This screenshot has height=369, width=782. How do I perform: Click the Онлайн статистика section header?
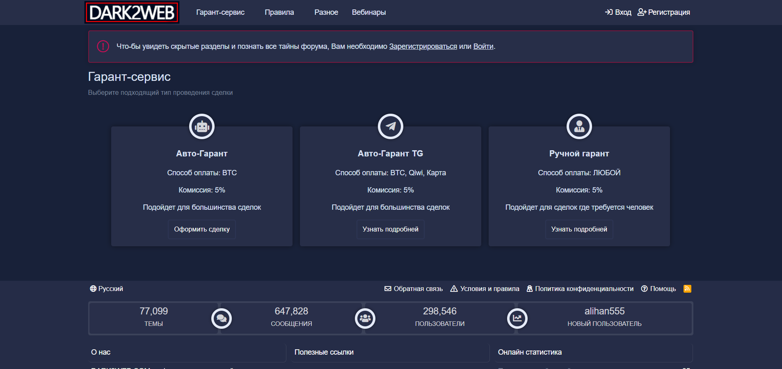point(594,352)
